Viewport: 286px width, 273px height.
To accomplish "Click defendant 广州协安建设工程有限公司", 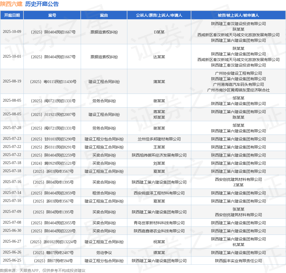I will point(239,73).
